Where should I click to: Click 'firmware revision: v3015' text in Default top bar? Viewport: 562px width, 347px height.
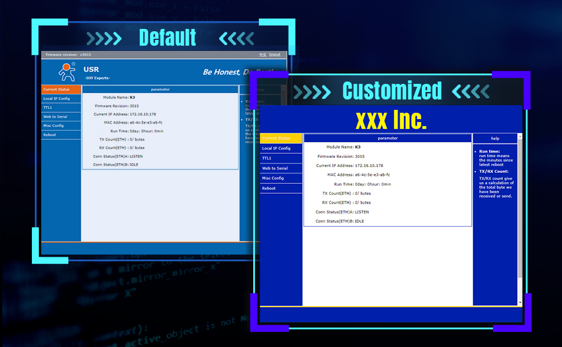pos(68,55)
